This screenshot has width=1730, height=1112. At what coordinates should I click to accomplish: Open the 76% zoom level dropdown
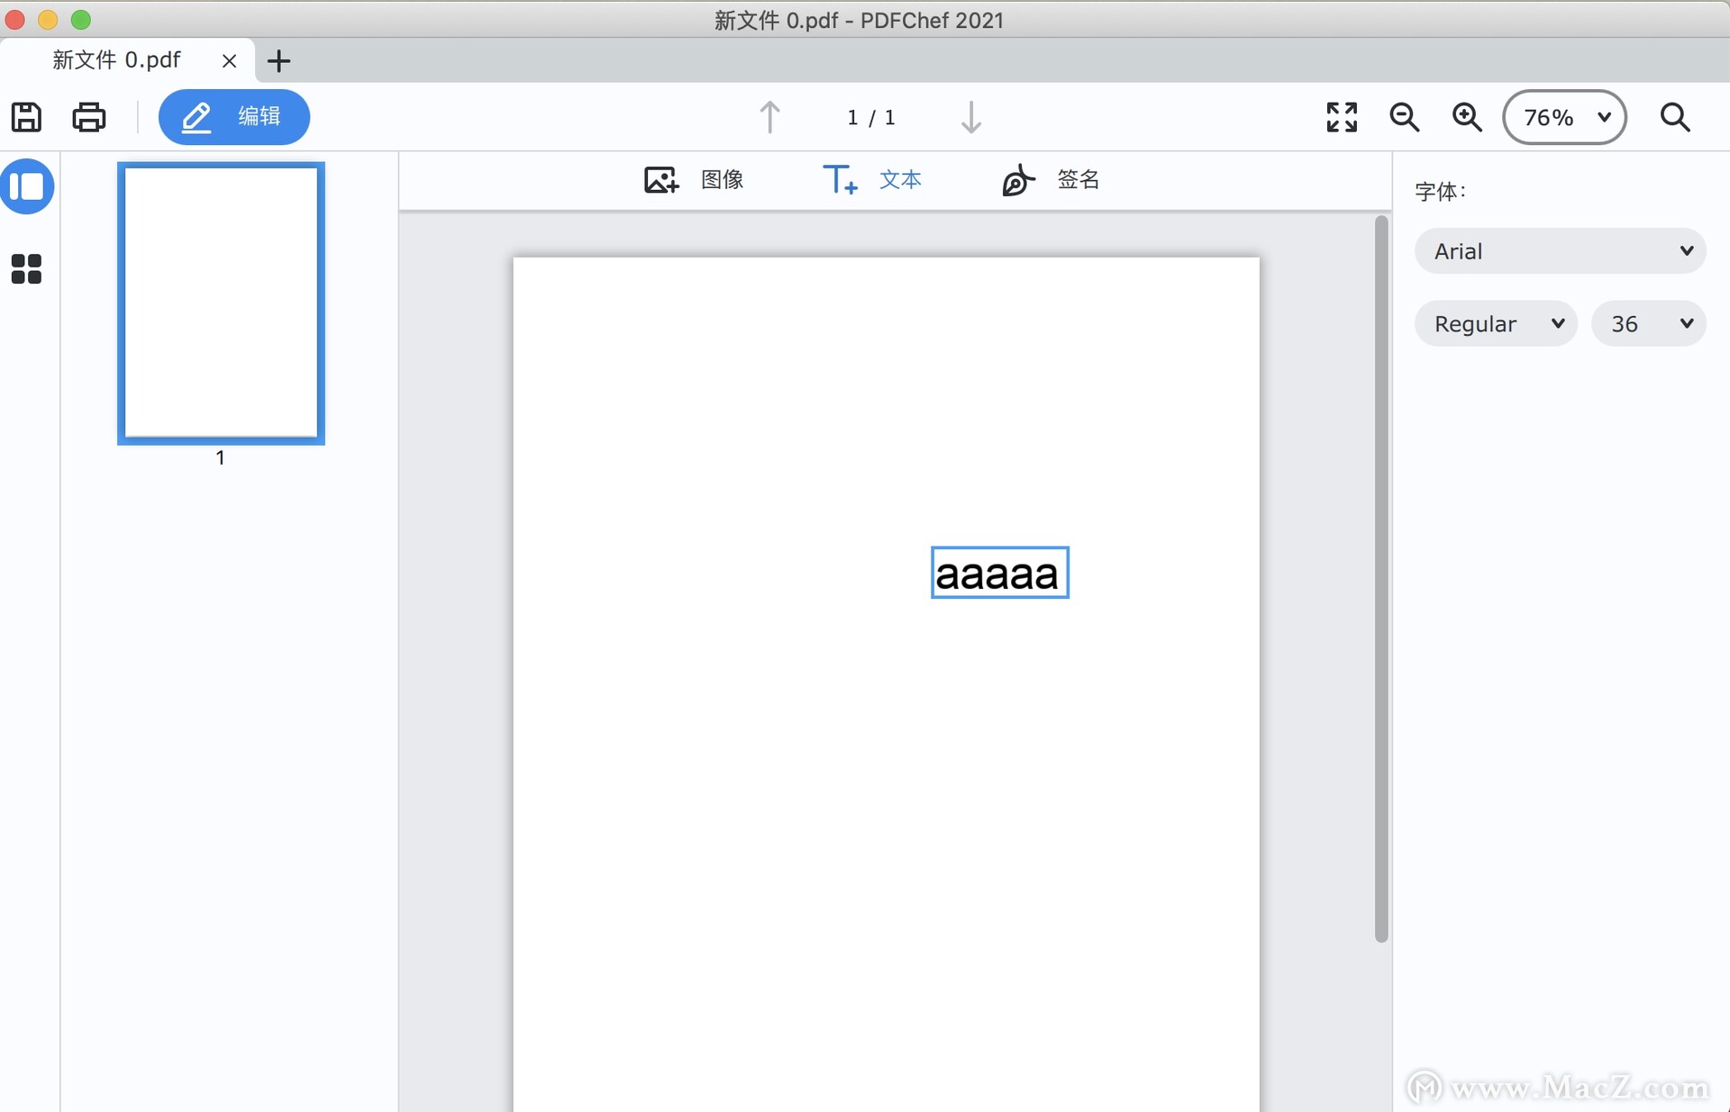point(1564,117)
